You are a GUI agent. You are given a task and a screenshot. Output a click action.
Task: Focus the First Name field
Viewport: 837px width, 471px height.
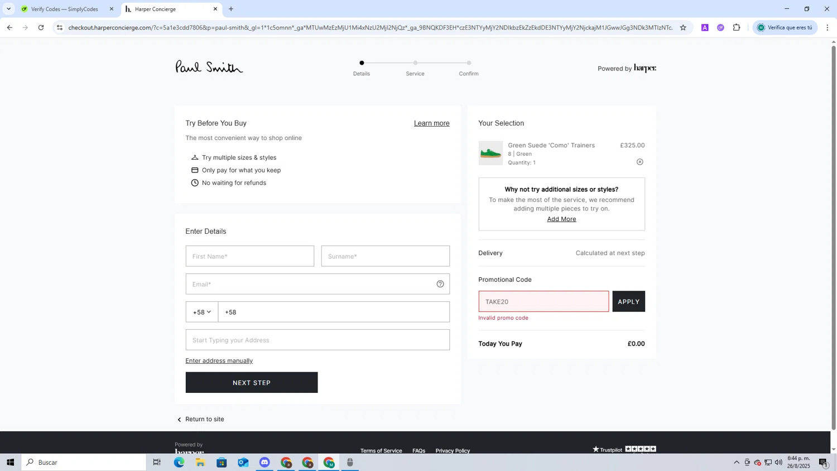pyautogui.click(x=250, y=256)
